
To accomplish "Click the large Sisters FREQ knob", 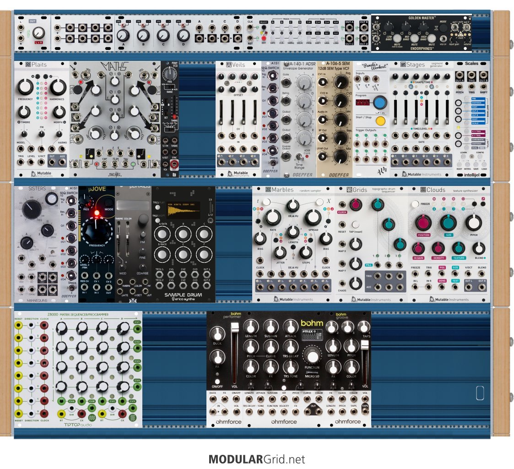I will [32, 210].
